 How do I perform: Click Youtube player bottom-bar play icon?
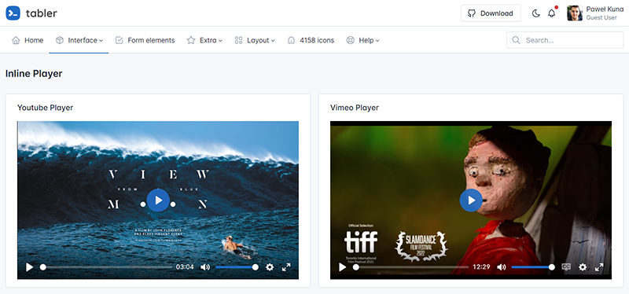coord(29,267)
